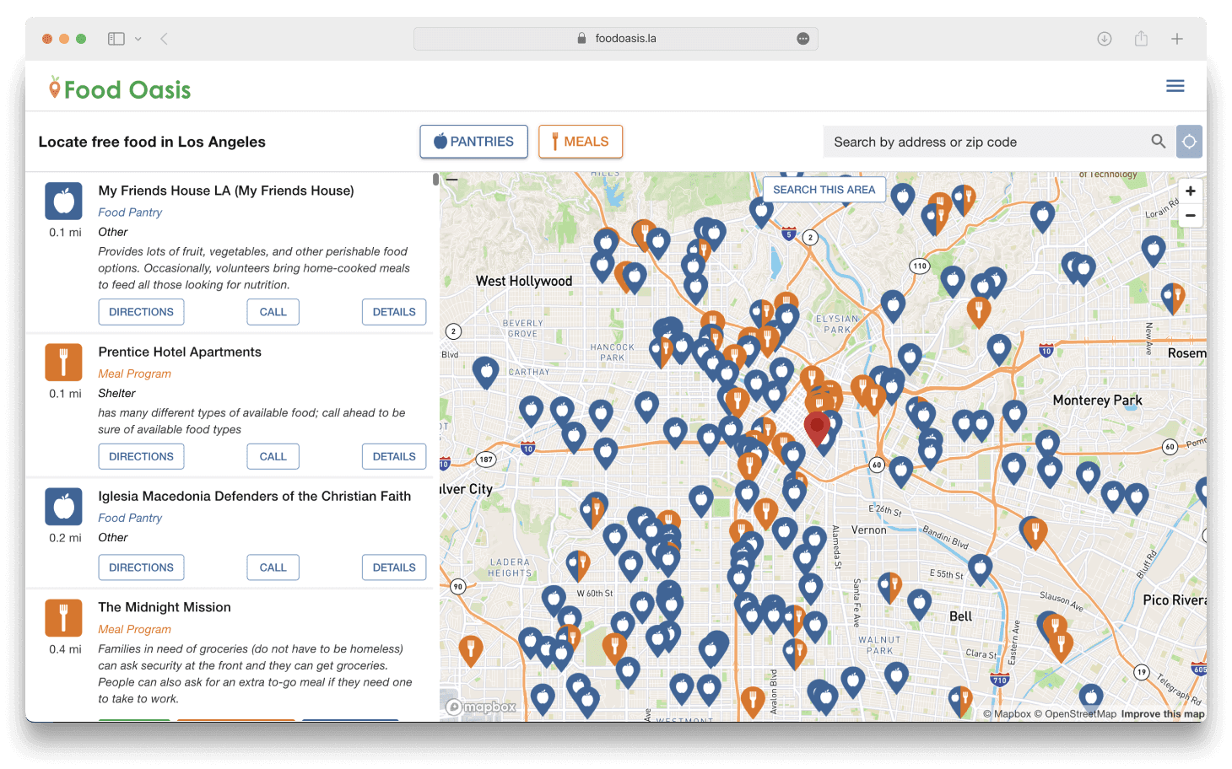This screenshot has height=769, width=1232.
Task: Go back with Safari back arrow
Action: point(165,39)
